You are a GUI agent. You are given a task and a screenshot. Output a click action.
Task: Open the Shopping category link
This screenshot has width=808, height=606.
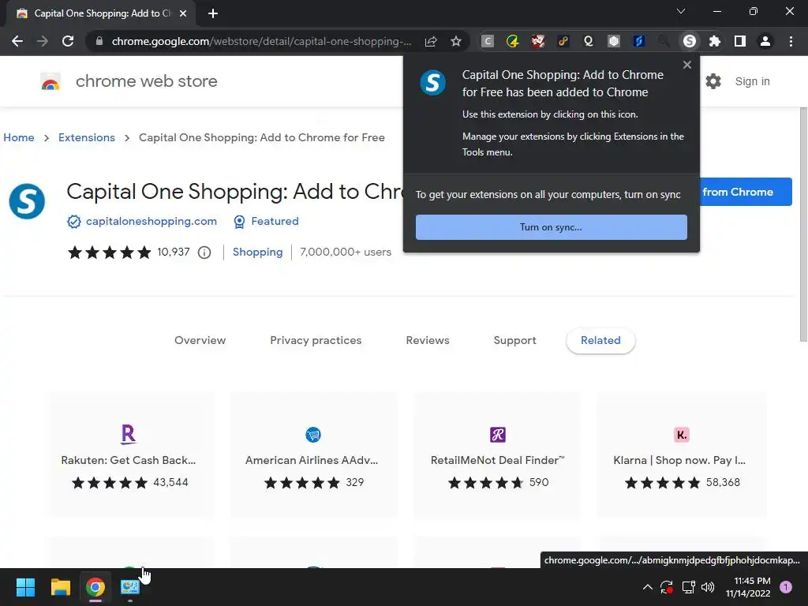pyautogui.click(x=258, y=252)
